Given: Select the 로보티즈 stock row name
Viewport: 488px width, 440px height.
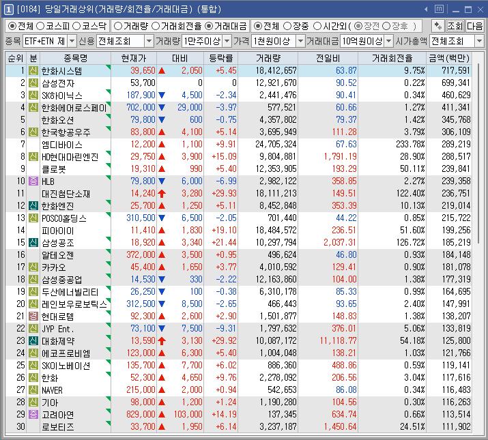Looking at the screenshot, I should tap(57, 426).
